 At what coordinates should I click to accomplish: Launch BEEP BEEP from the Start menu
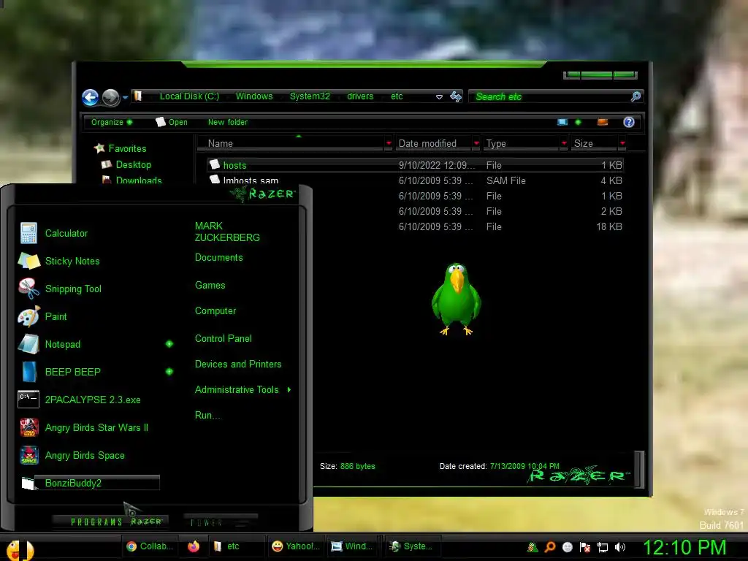point(72,372)
